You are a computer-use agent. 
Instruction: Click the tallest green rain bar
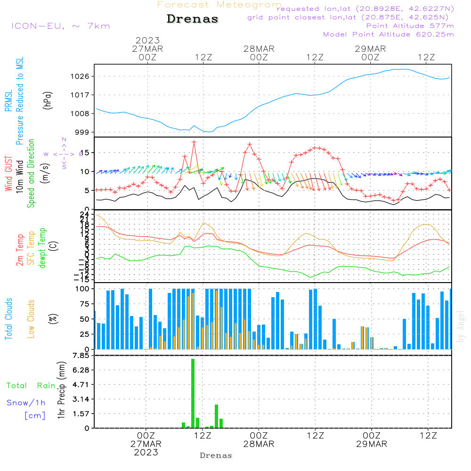tap(193, 393)
